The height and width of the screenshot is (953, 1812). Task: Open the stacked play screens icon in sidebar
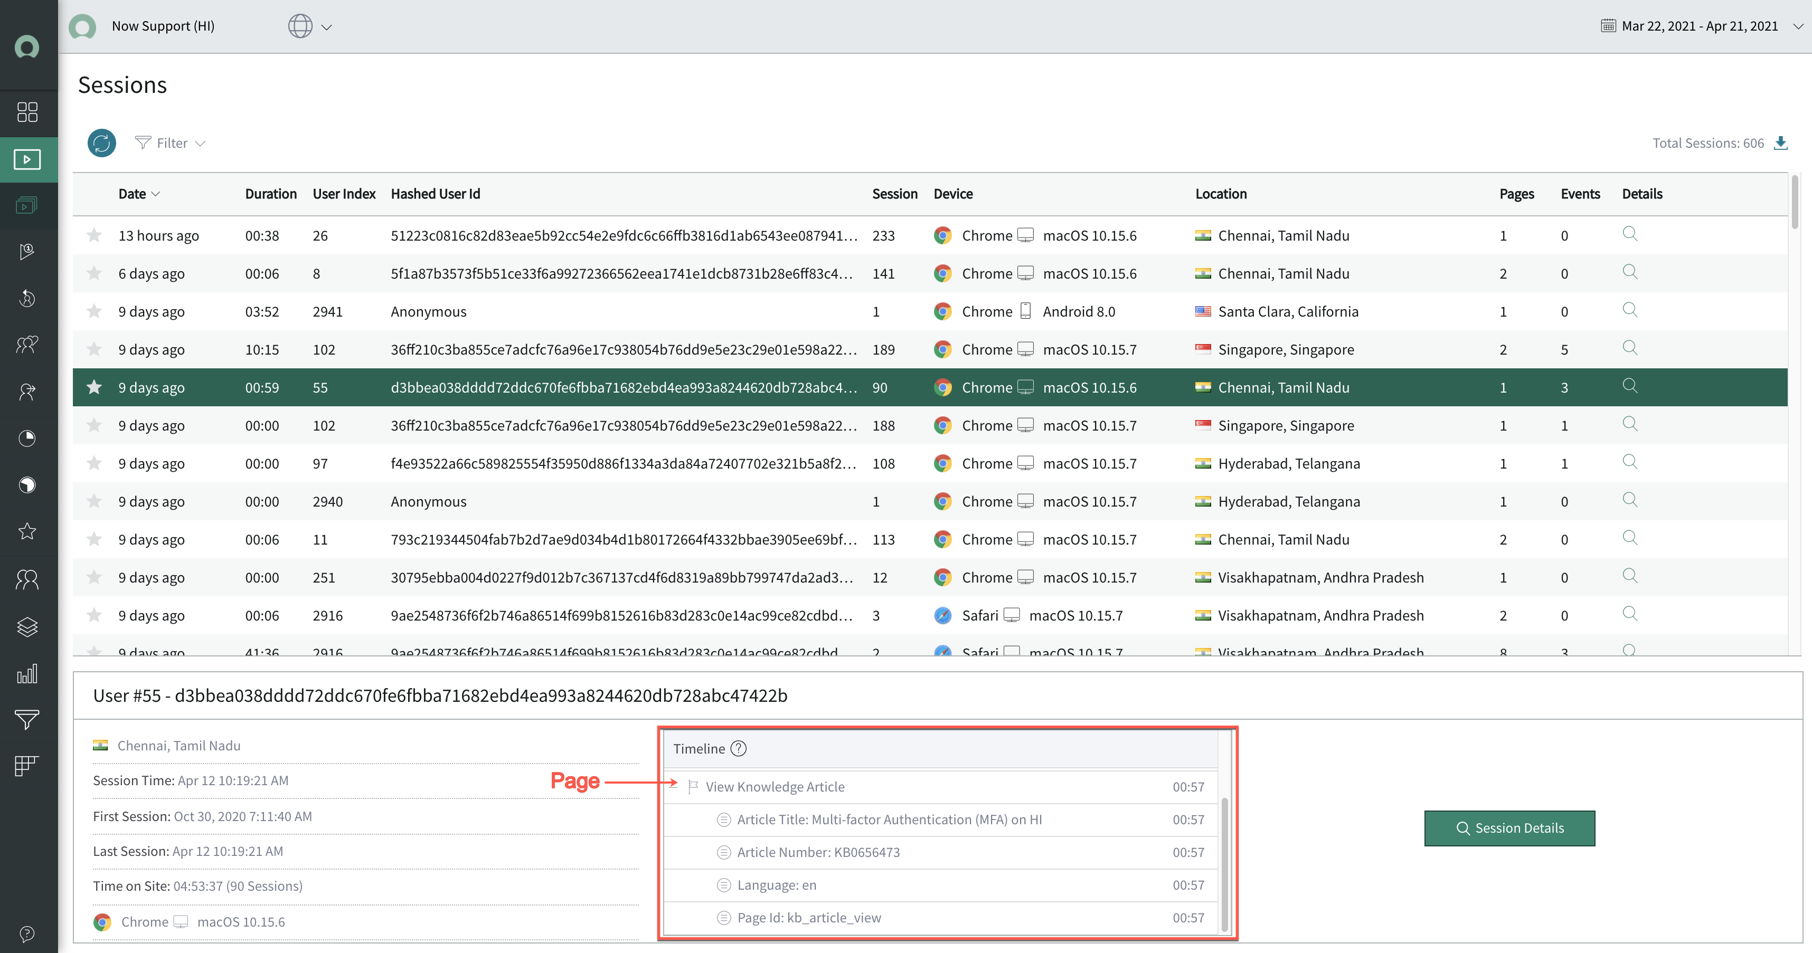click(27, 205)
